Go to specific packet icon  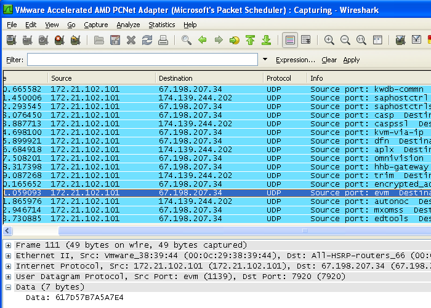[x=235, y=40]
